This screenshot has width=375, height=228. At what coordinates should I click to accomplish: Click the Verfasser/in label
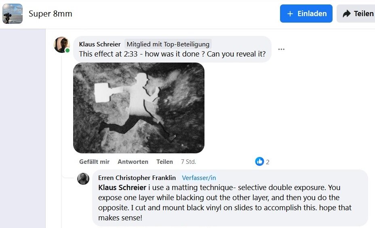pos(199,178)
